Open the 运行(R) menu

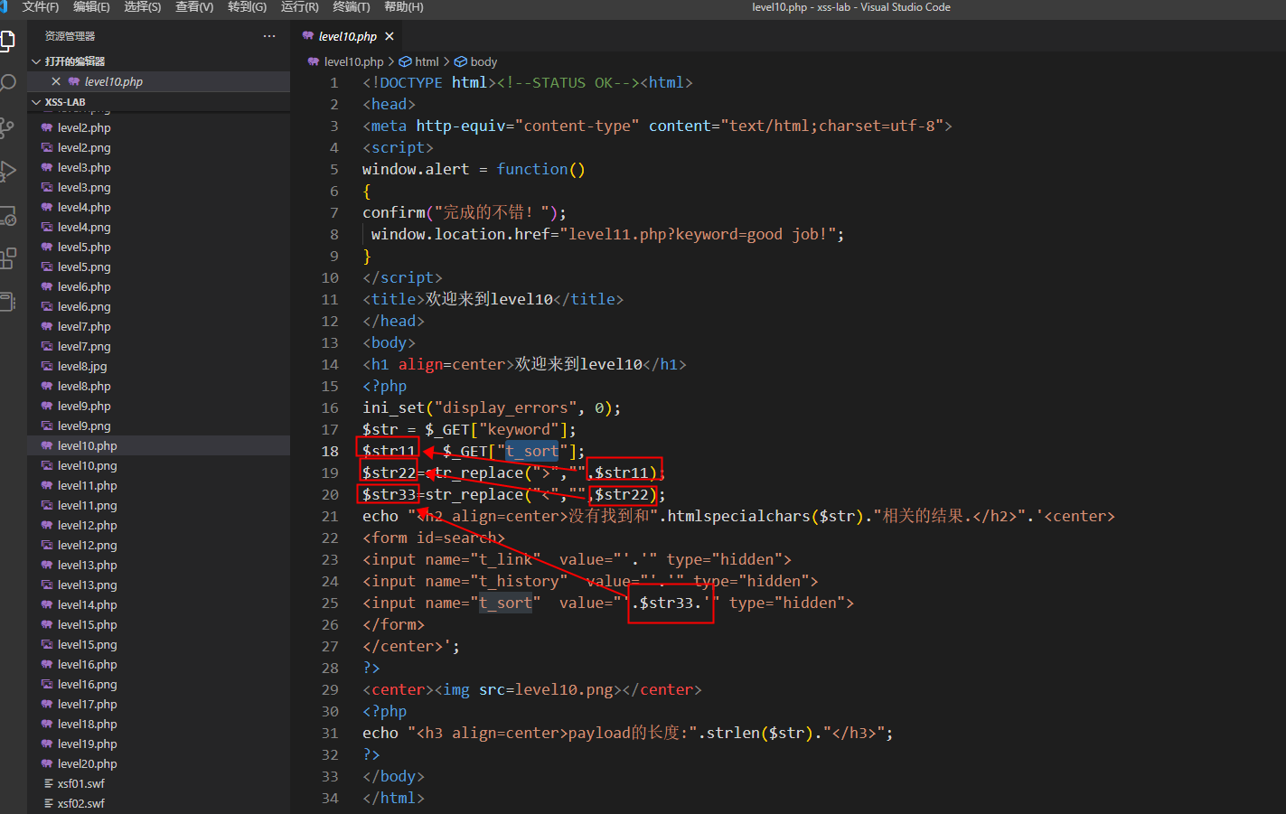pos(300,7)
